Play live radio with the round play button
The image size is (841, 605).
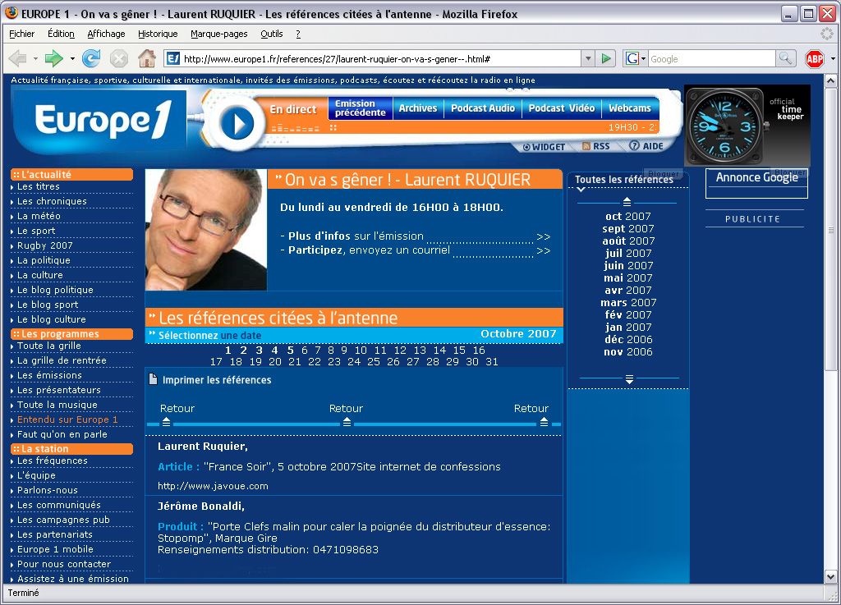pos(237,122)
